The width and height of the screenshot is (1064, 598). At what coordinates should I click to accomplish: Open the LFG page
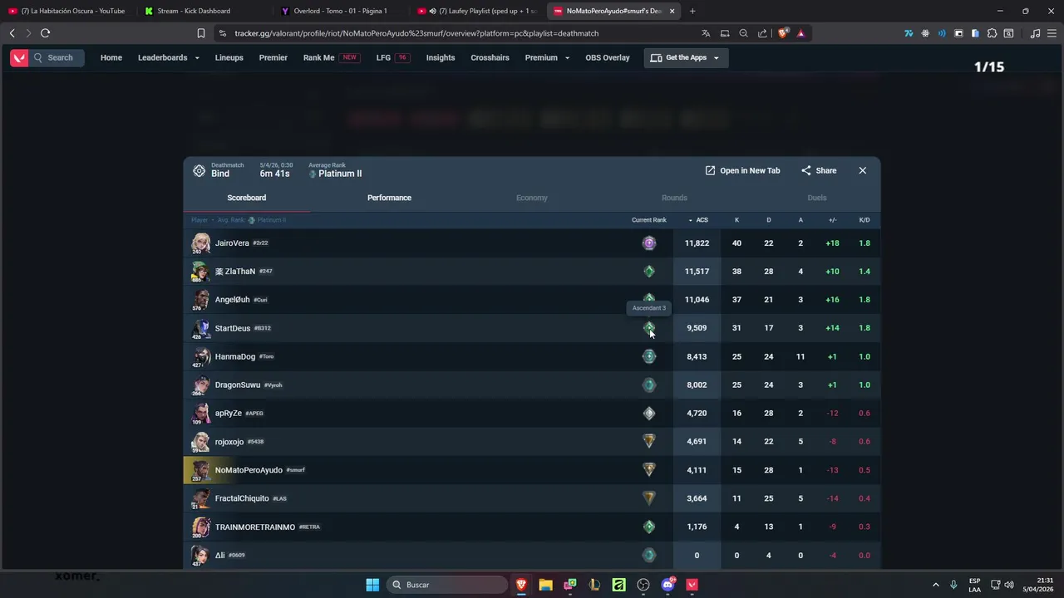(x=393, y=57)
